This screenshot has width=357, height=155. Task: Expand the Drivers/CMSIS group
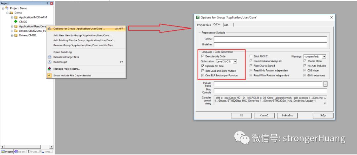(x=12, y=35)
